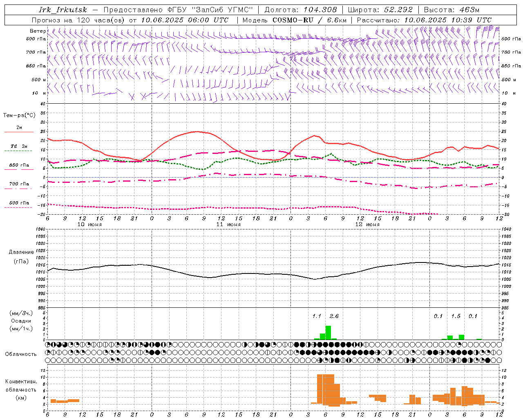Click the forecast start "10.06.2025 06:00 UTC"

click(x=185, y=20)
